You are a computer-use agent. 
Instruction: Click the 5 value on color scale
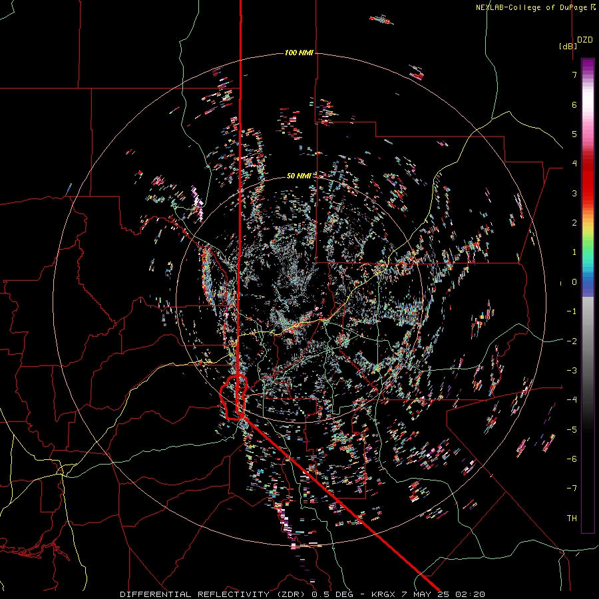pyautogui.click(x=574, y=134)
